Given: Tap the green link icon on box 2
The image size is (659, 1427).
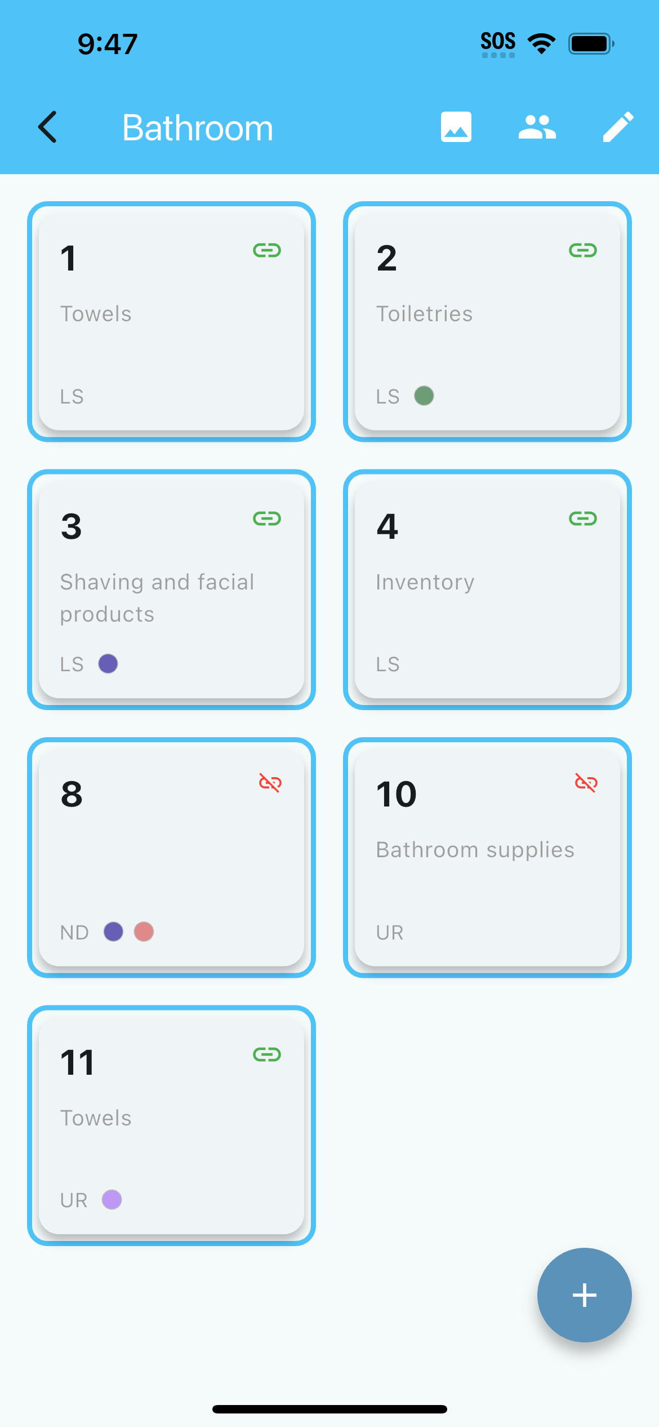Looking at the screenshot, I should [x=583, y=250].
